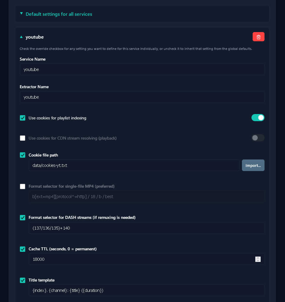
Task: Decrease Cache TTL with spinner down arrow
Action: coord(258,261)
